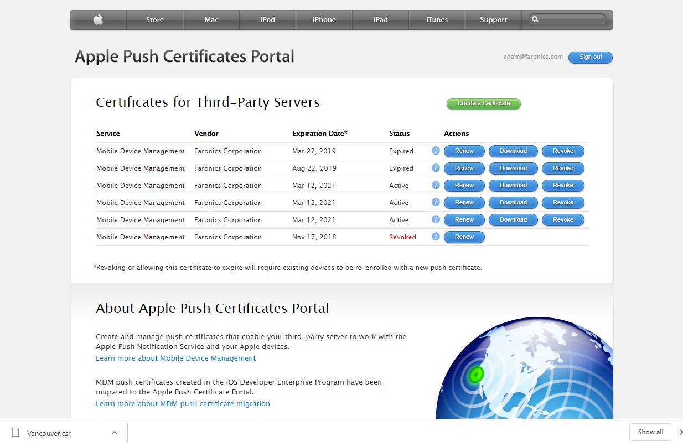Click Mobile Device Management in the Mar 27, 2019 row
Screen dimensions: 683x446
tap(141, 151)
